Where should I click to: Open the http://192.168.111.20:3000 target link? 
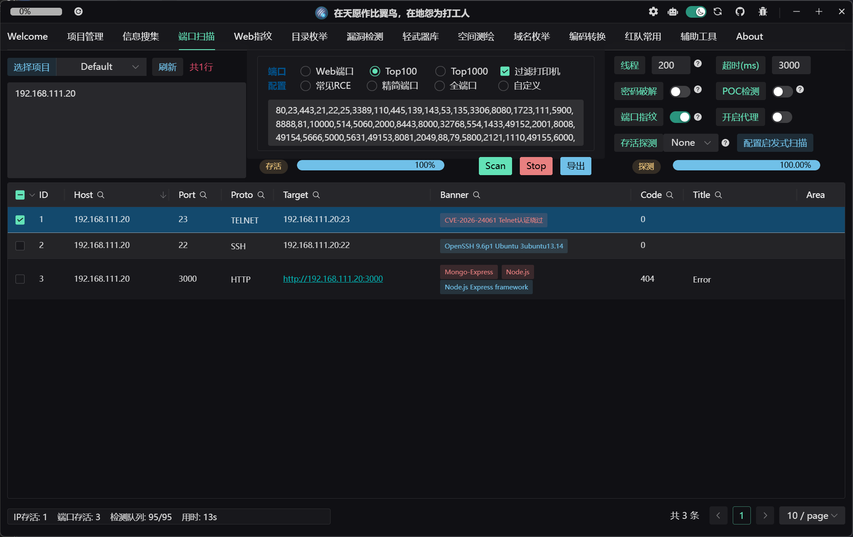(333, 279)
